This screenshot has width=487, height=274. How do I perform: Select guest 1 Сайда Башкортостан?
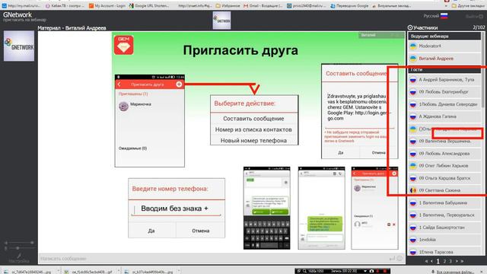click(x=444, y=228)
